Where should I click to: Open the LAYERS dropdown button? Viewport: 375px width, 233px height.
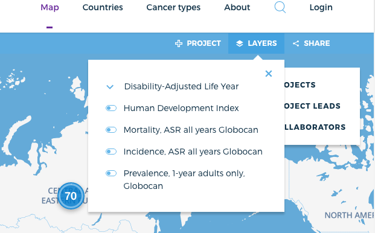coord(256,43)
